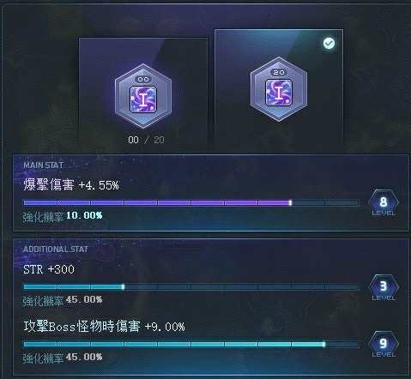Image resolution: width=411 pixels, height=379 pixels.
Task: Click the 爆擊傷害 +4.55% stat label
Action: 71,185
